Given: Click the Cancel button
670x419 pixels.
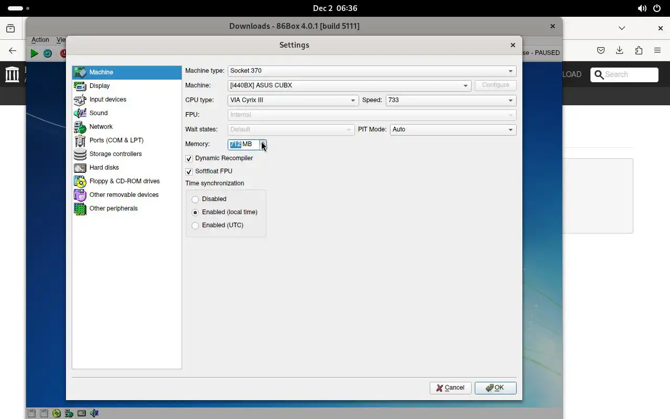Looking at the screenshot, I should (x=450, y=388).
